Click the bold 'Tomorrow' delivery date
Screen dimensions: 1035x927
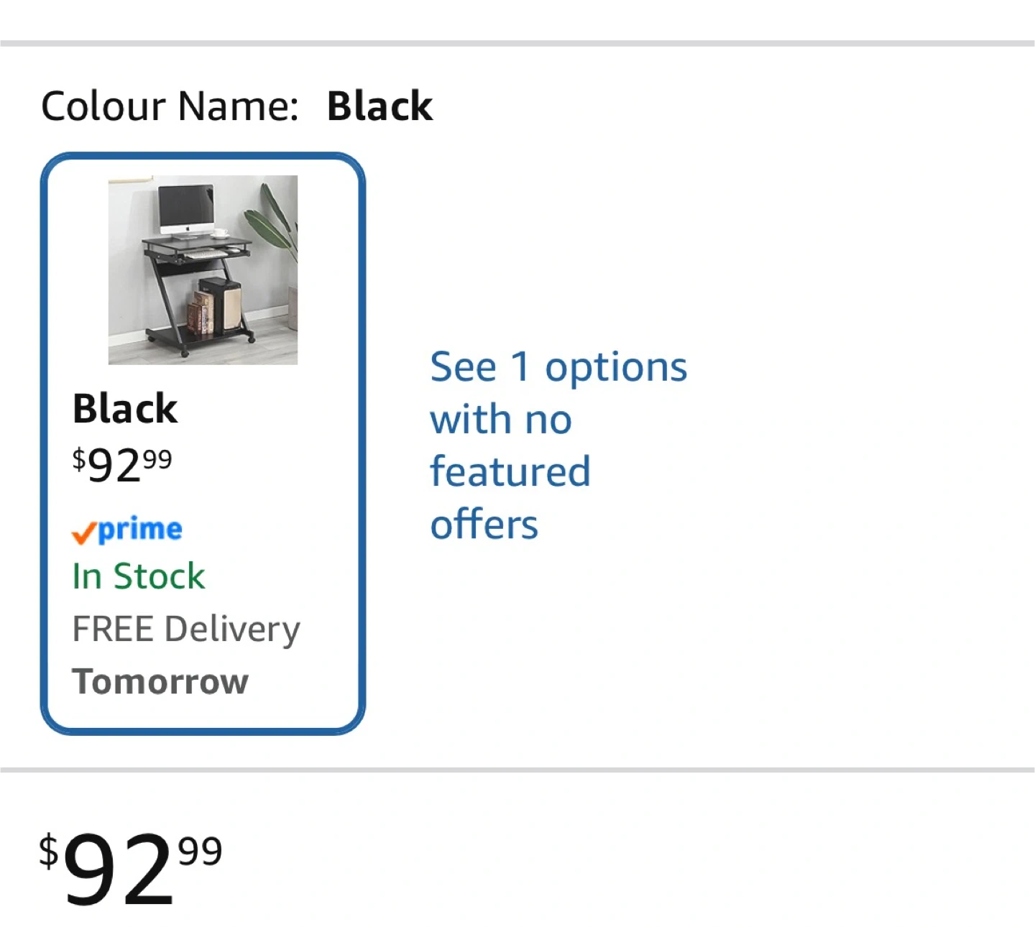pos(160,681)
